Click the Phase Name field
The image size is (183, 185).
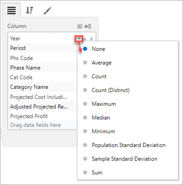[x=43, y=68]
